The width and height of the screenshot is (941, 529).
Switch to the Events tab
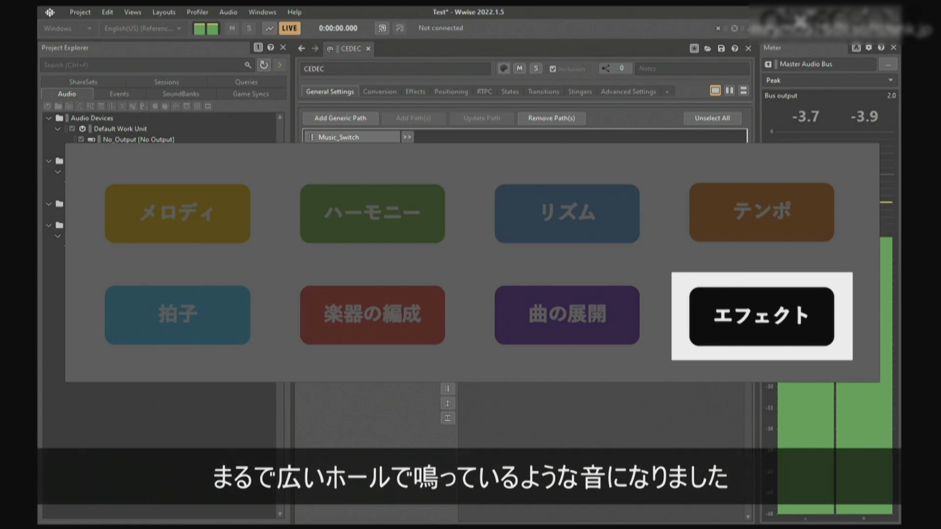pyautogui.click(x=119, y=94)
